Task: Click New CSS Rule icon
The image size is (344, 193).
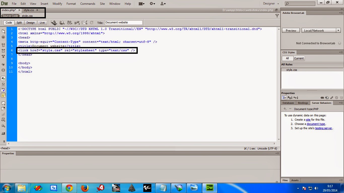Action: [x=327, y=98]
